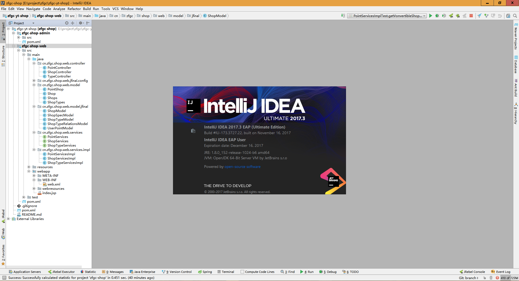Run the selected configuration with the green Run icon

coord(431,16)
